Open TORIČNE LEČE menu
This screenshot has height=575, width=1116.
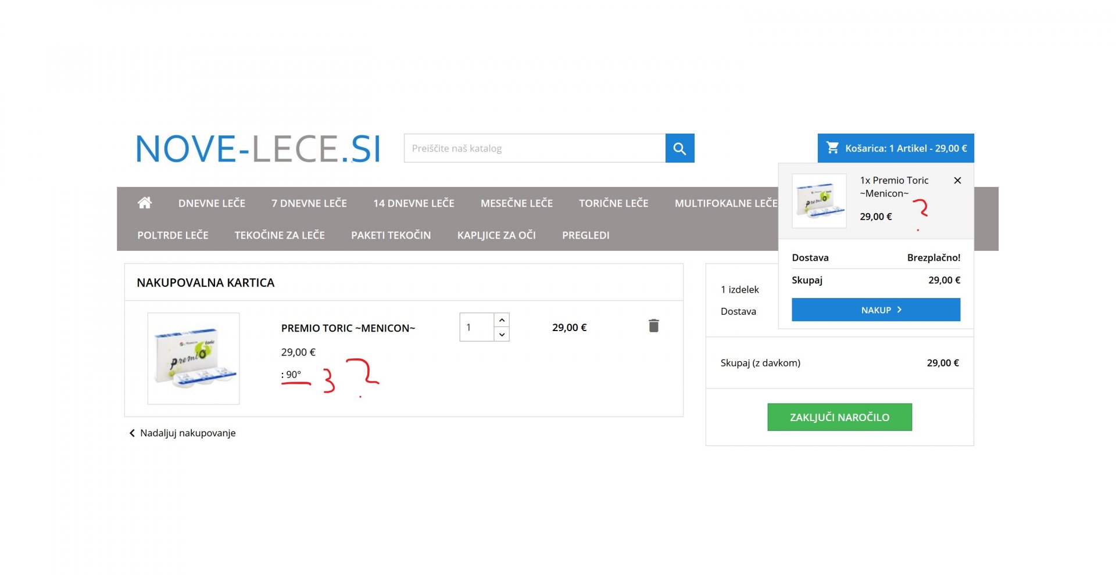[614, 203]
